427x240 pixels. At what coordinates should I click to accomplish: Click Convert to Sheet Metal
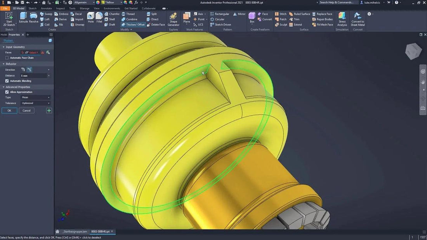(x=358, y=19)
